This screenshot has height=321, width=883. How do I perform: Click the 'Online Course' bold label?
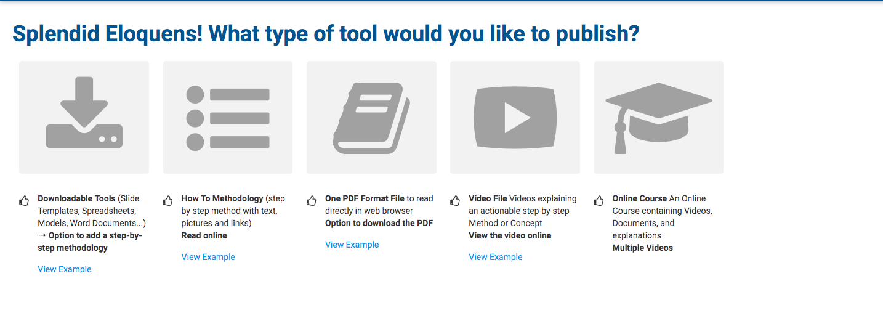click(x=639, y=198)
